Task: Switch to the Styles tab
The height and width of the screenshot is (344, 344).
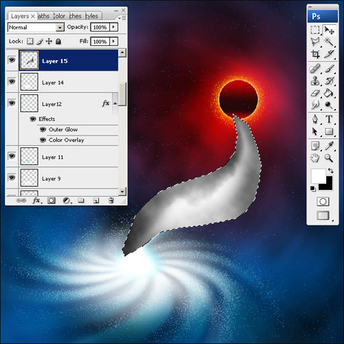Action: pyautogui.click(x=92, y=17)
